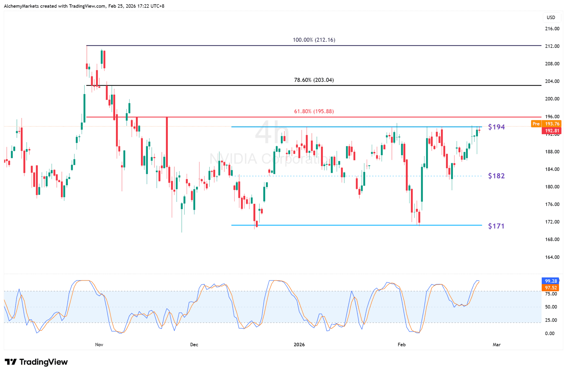Select the black 78.60% Fibonacci horizontal line

(314, 85)
